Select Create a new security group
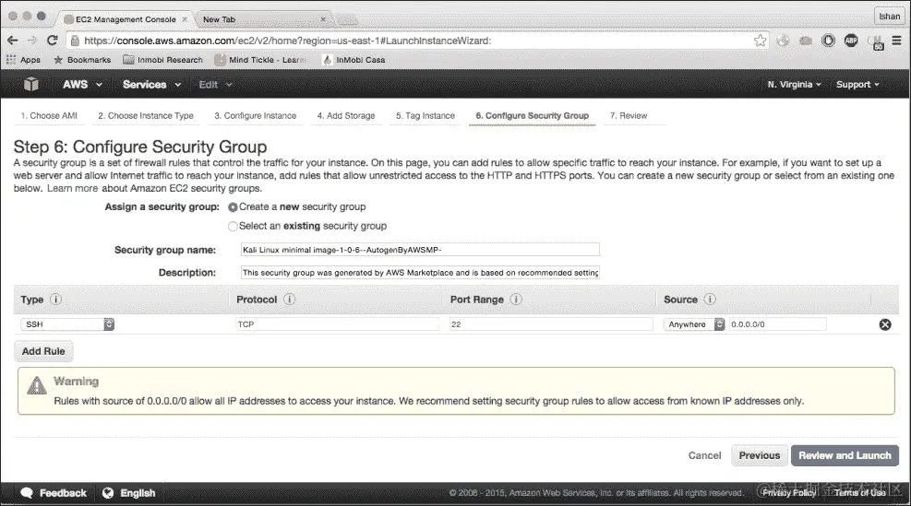 (x=233, y=207)
